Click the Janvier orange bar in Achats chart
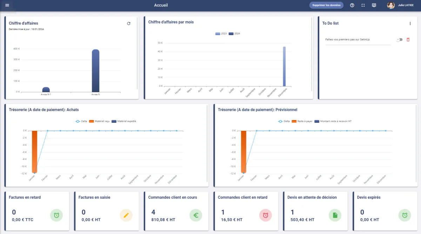 point(34,152)
